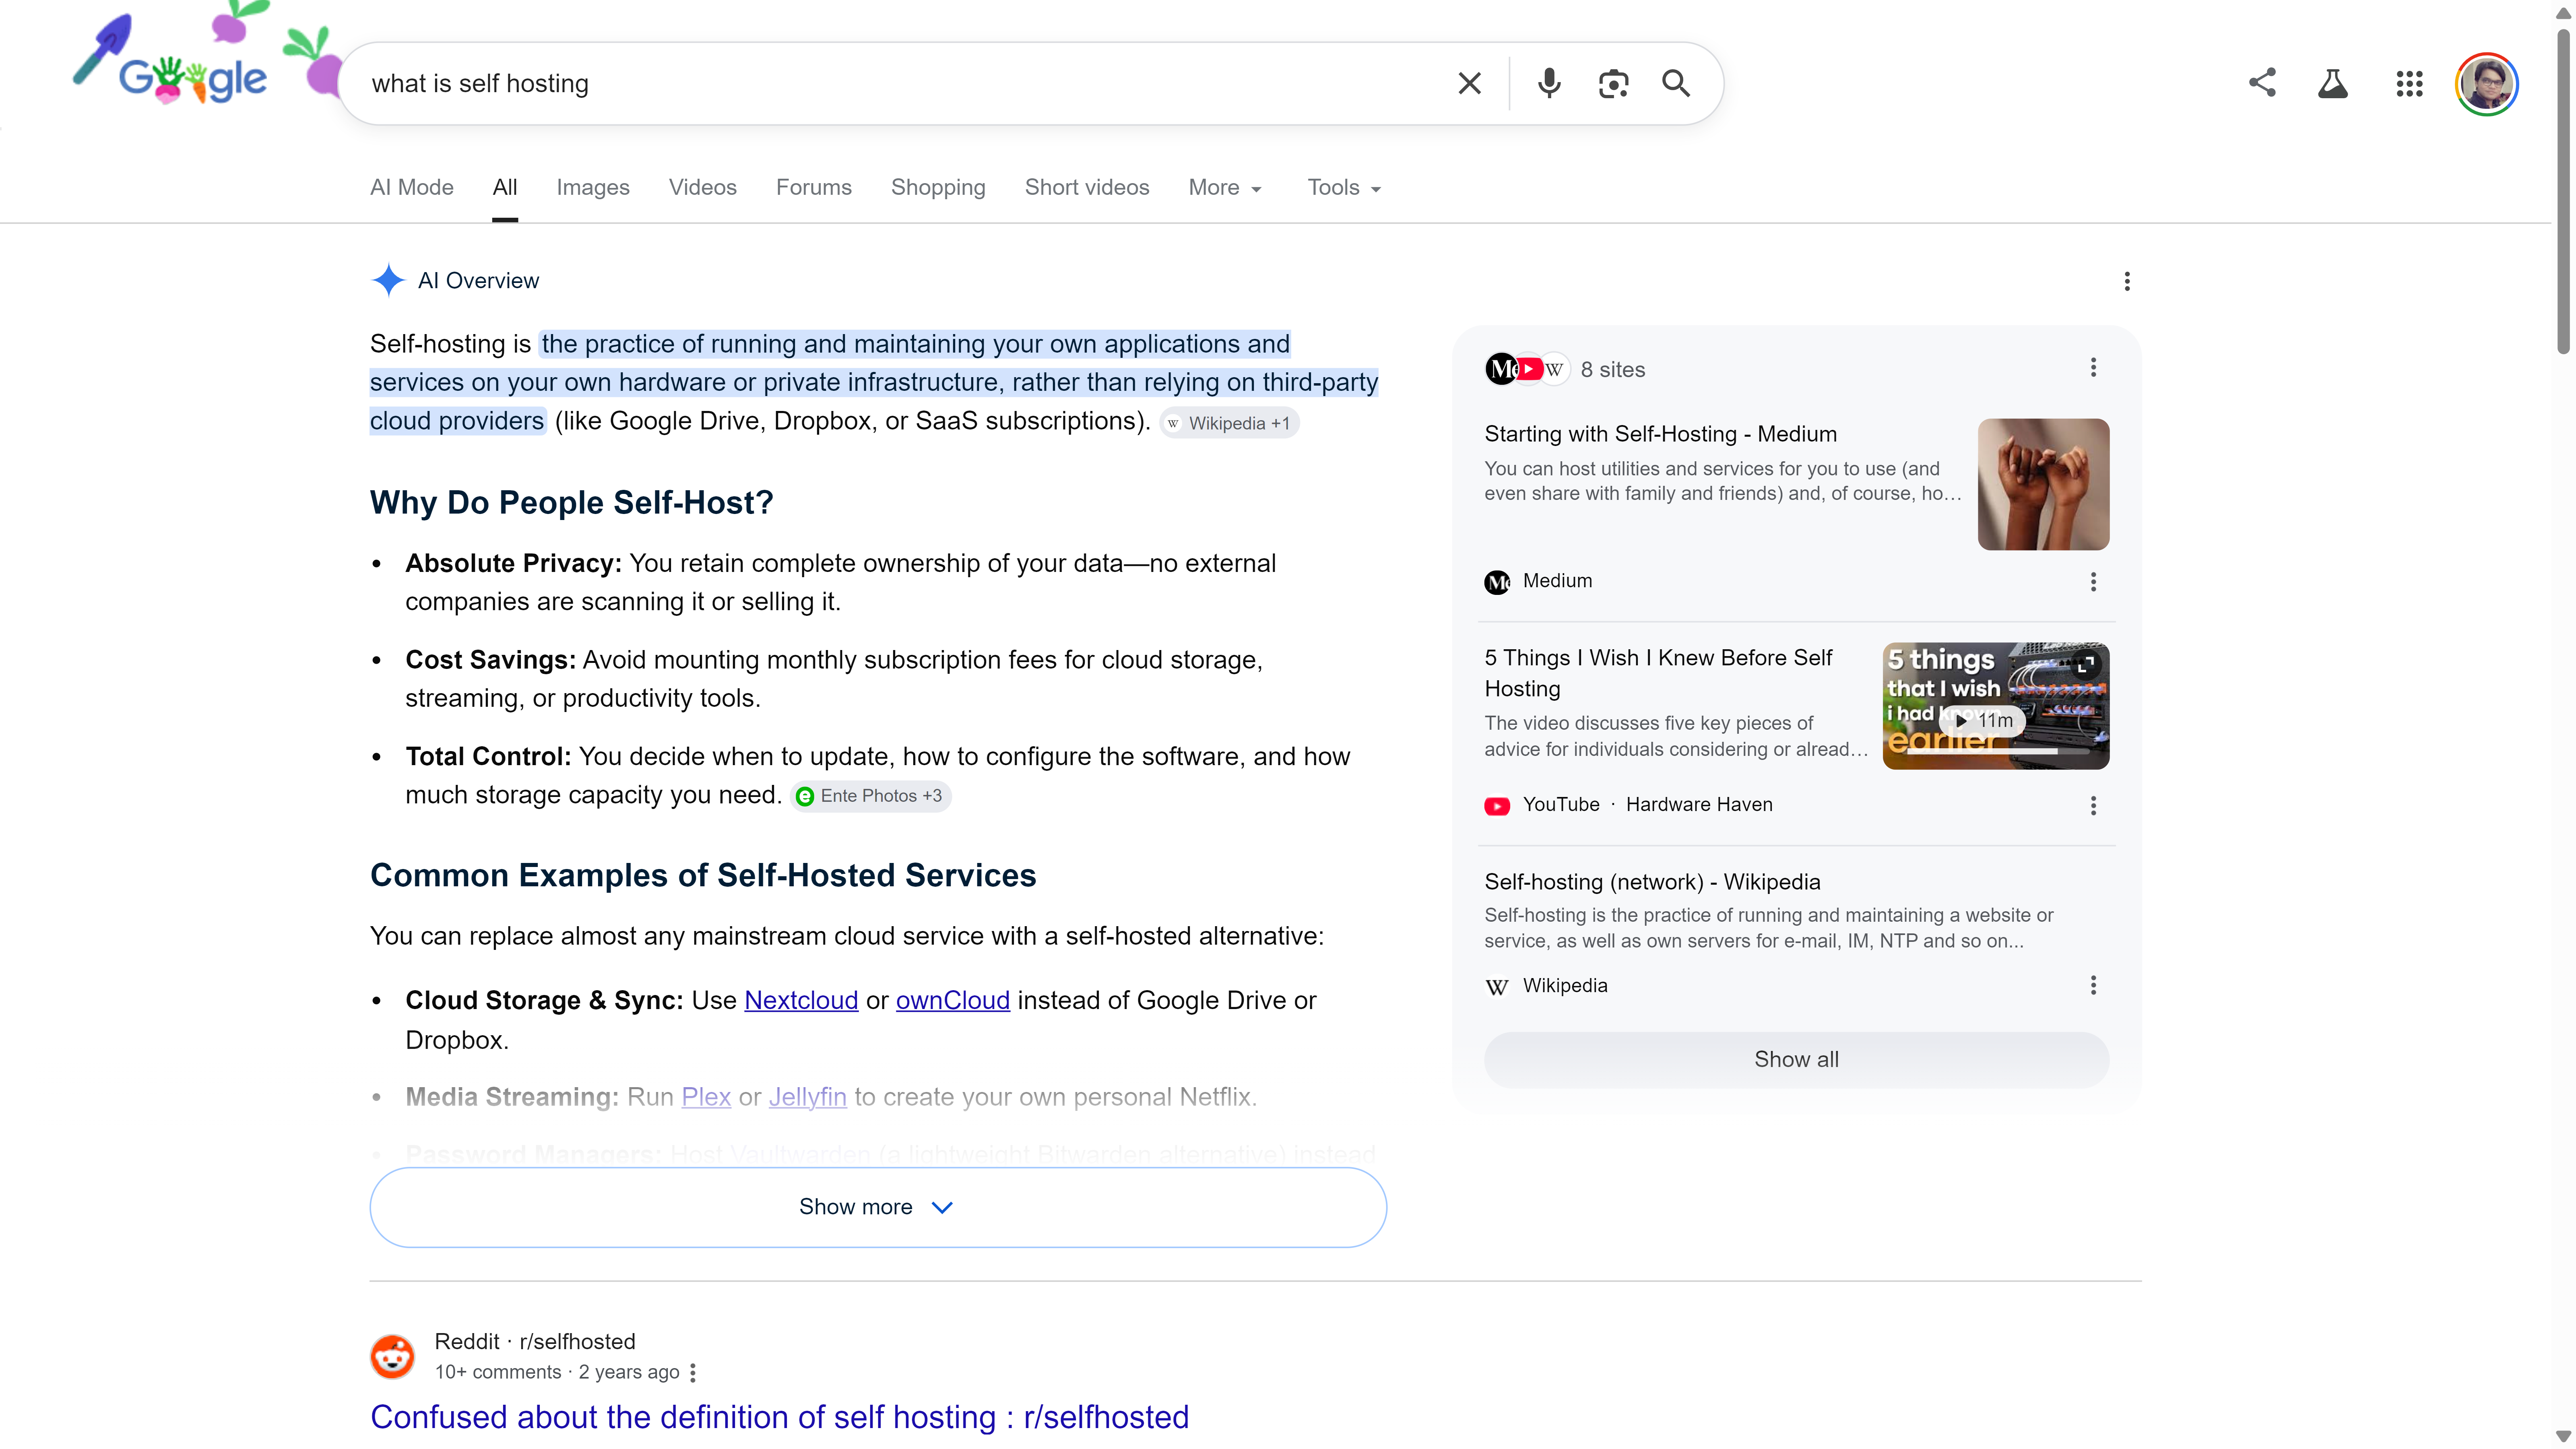Expand AI Overview with Show more
The height and width of the screenshot is (1449, 2576).
pos(878,1207)
